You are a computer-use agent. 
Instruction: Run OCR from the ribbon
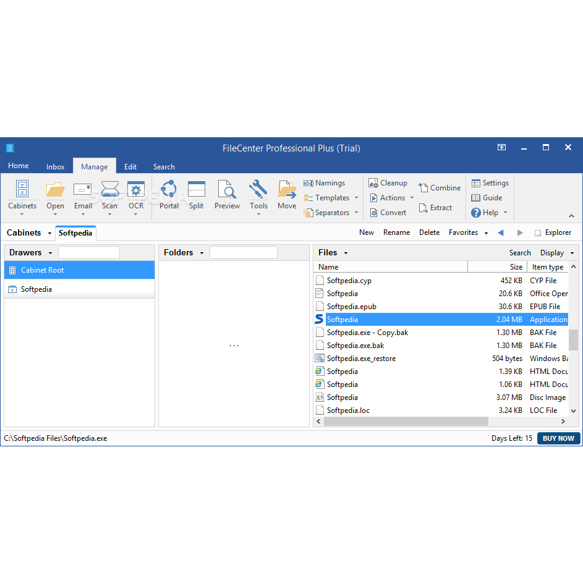click(x=136, y=198)
